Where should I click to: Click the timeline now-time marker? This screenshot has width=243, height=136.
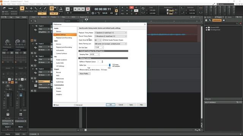coord(87,19)
